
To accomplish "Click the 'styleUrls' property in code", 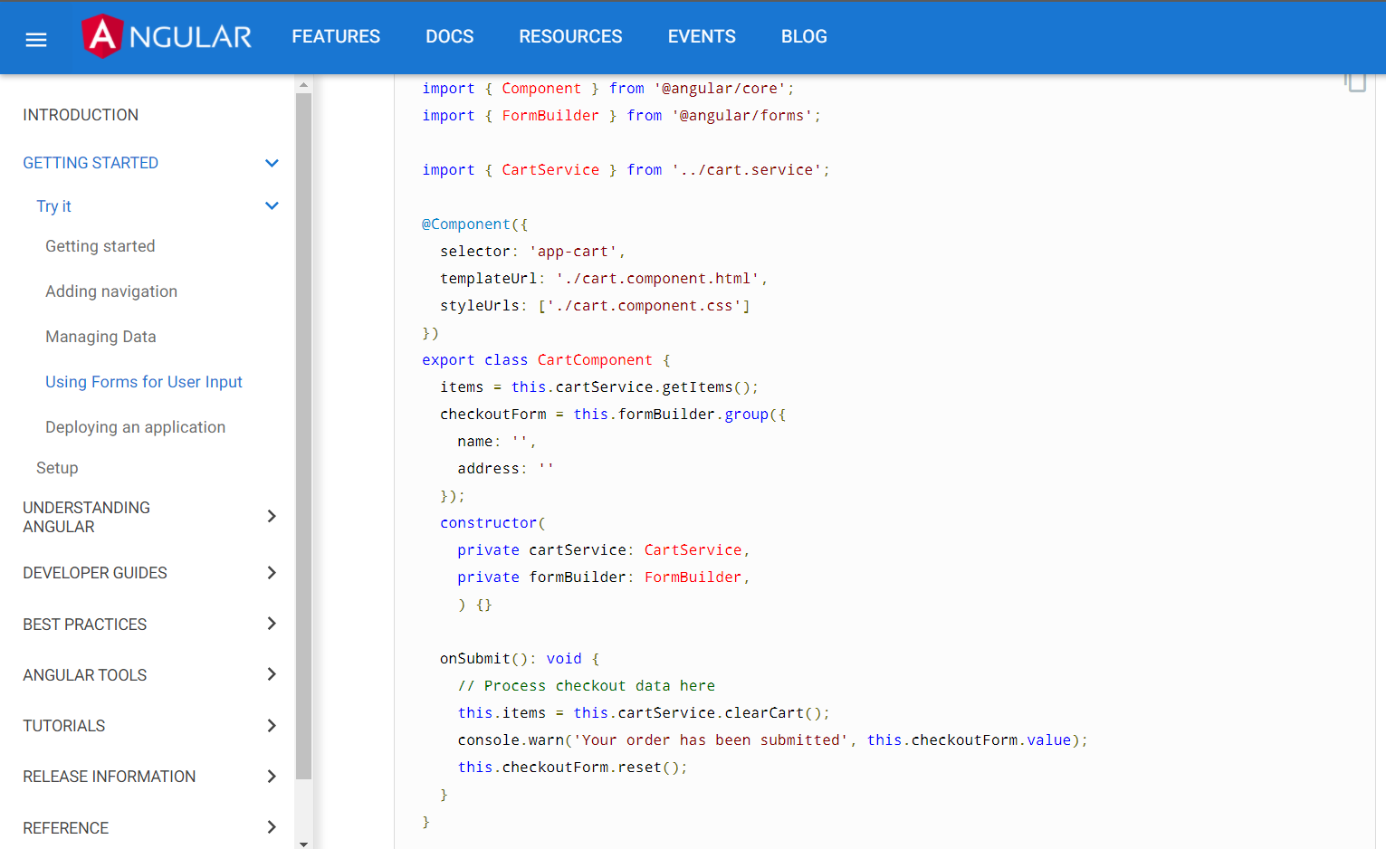I will click(480, 306).
